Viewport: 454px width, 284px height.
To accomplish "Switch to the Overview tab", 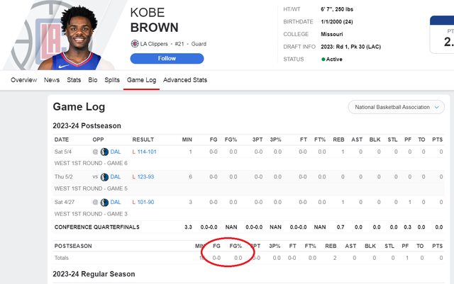I will (x=23, y=80).
